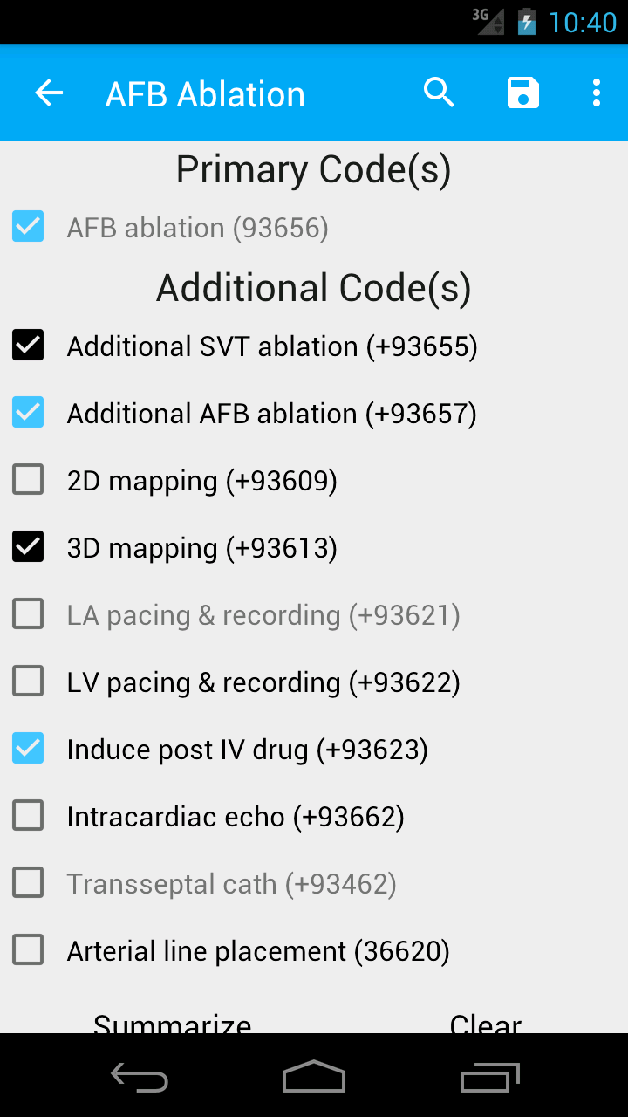Enable LV pacing & recording checkbox

tap(28, 682)
